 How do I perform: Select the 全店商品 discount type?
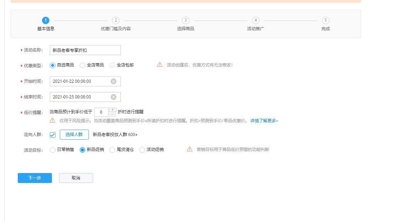[82, 65]
